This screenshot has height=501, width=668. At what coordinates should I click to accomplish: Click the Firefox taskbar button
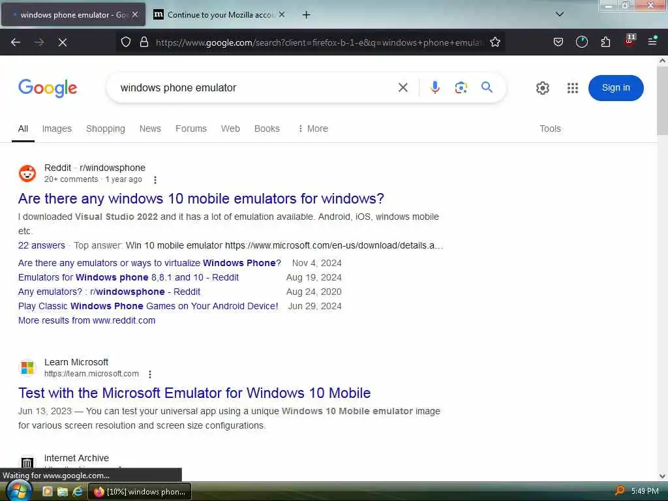tap(140, 492)
